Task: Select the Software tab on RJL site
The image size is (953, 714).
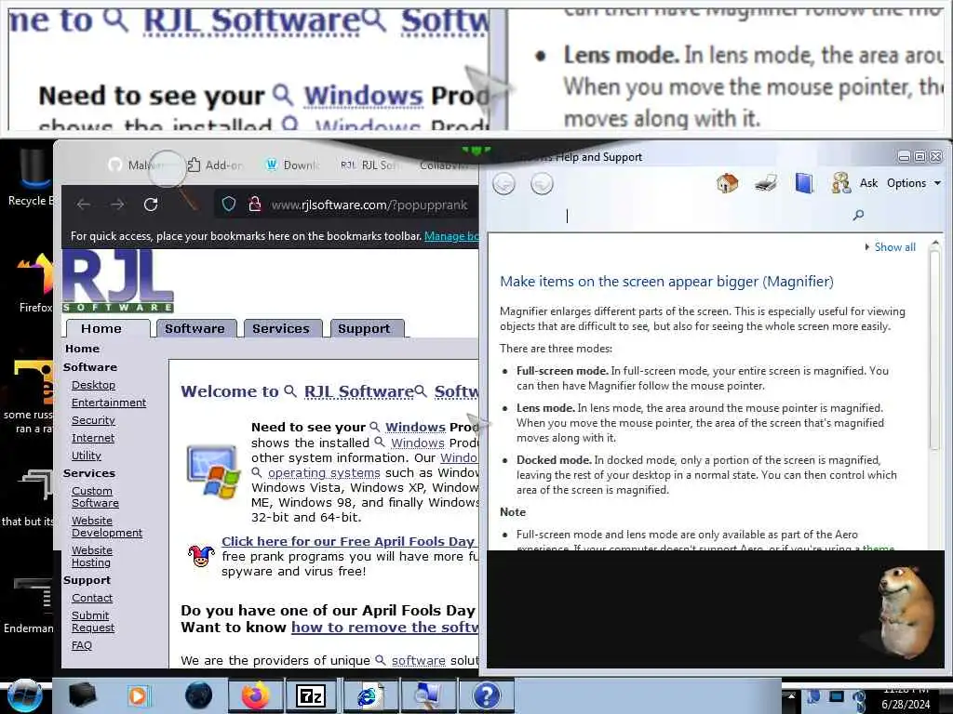Action: tap(195, 328)
